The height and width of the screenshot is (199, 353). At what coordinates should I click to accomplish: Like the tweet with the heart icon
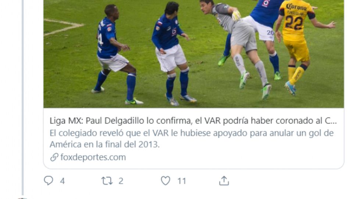[x=165, y=181]
